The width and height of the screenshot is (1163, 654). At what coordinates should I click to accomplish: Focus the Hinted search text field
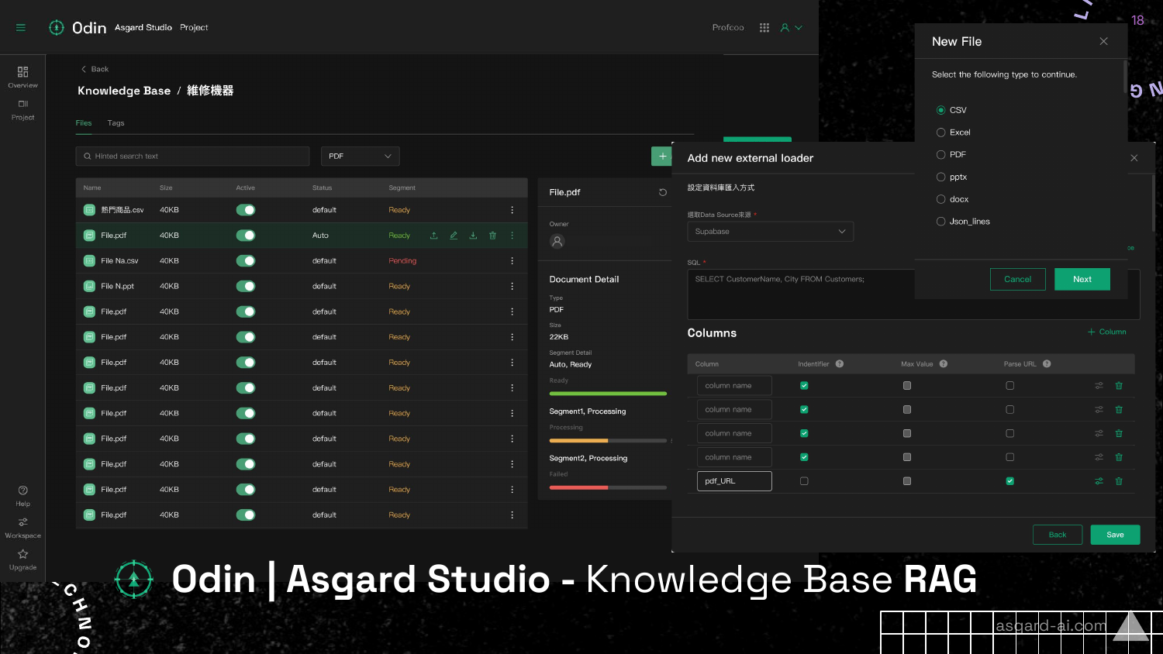pyautogui.click(x=192, y=157)
